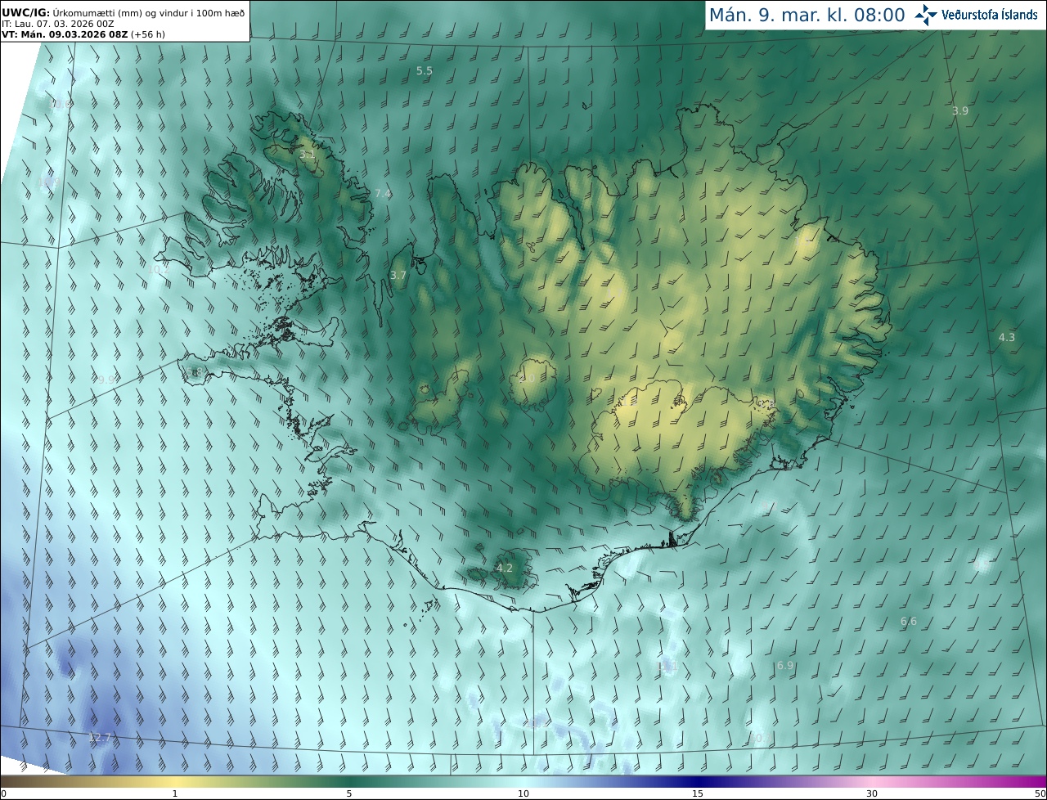Click the 3.1 value on the Westfjords

308,154
